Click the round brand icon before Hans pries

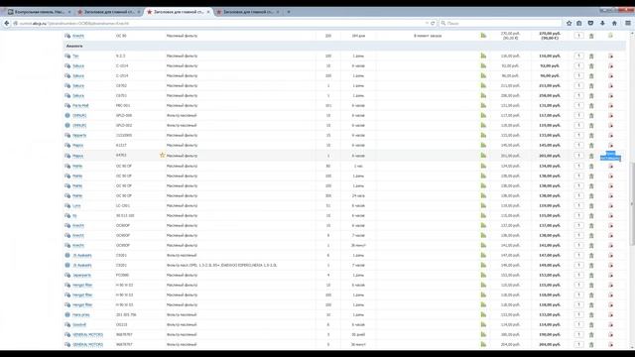[x=67, y=314]
